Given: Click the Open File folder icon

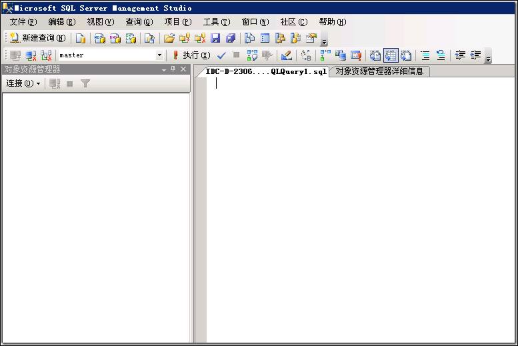Looking at the screenshot, I should [169, 38].
